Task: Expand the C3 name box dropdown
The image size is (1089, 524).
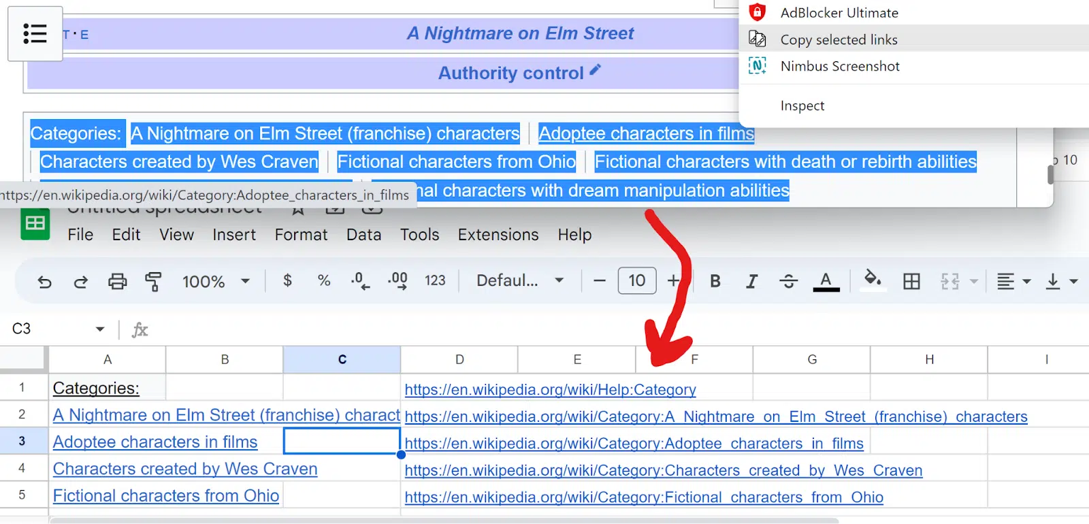Action: point(100,329)
